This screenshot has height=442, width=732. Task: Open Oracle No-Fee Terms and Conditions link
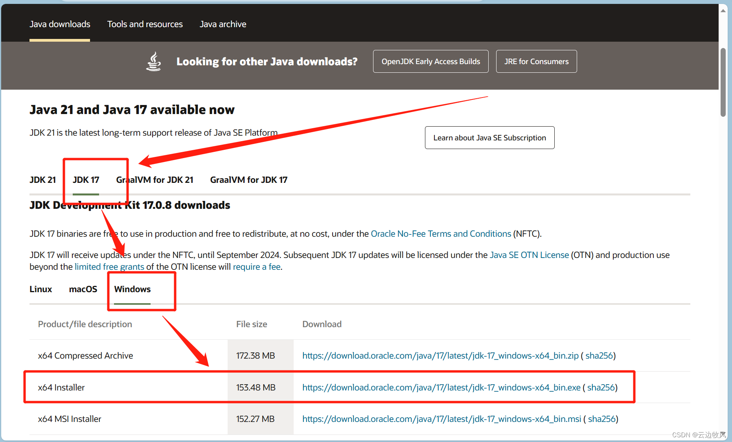(441, 234)
